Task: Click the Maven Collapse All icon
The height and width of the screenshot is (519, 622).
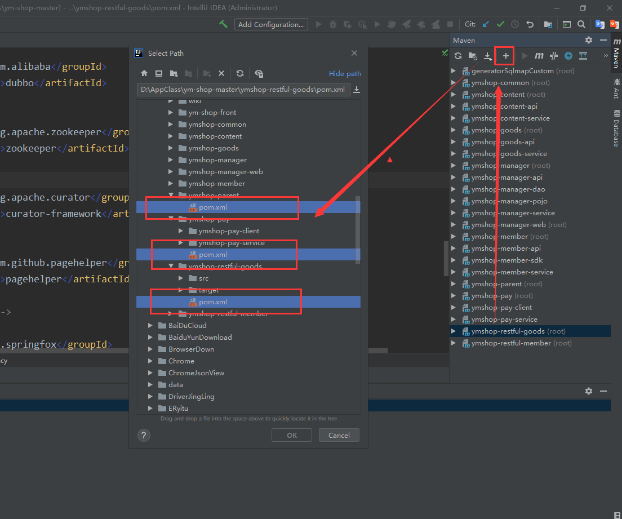Action: [583, 56]
